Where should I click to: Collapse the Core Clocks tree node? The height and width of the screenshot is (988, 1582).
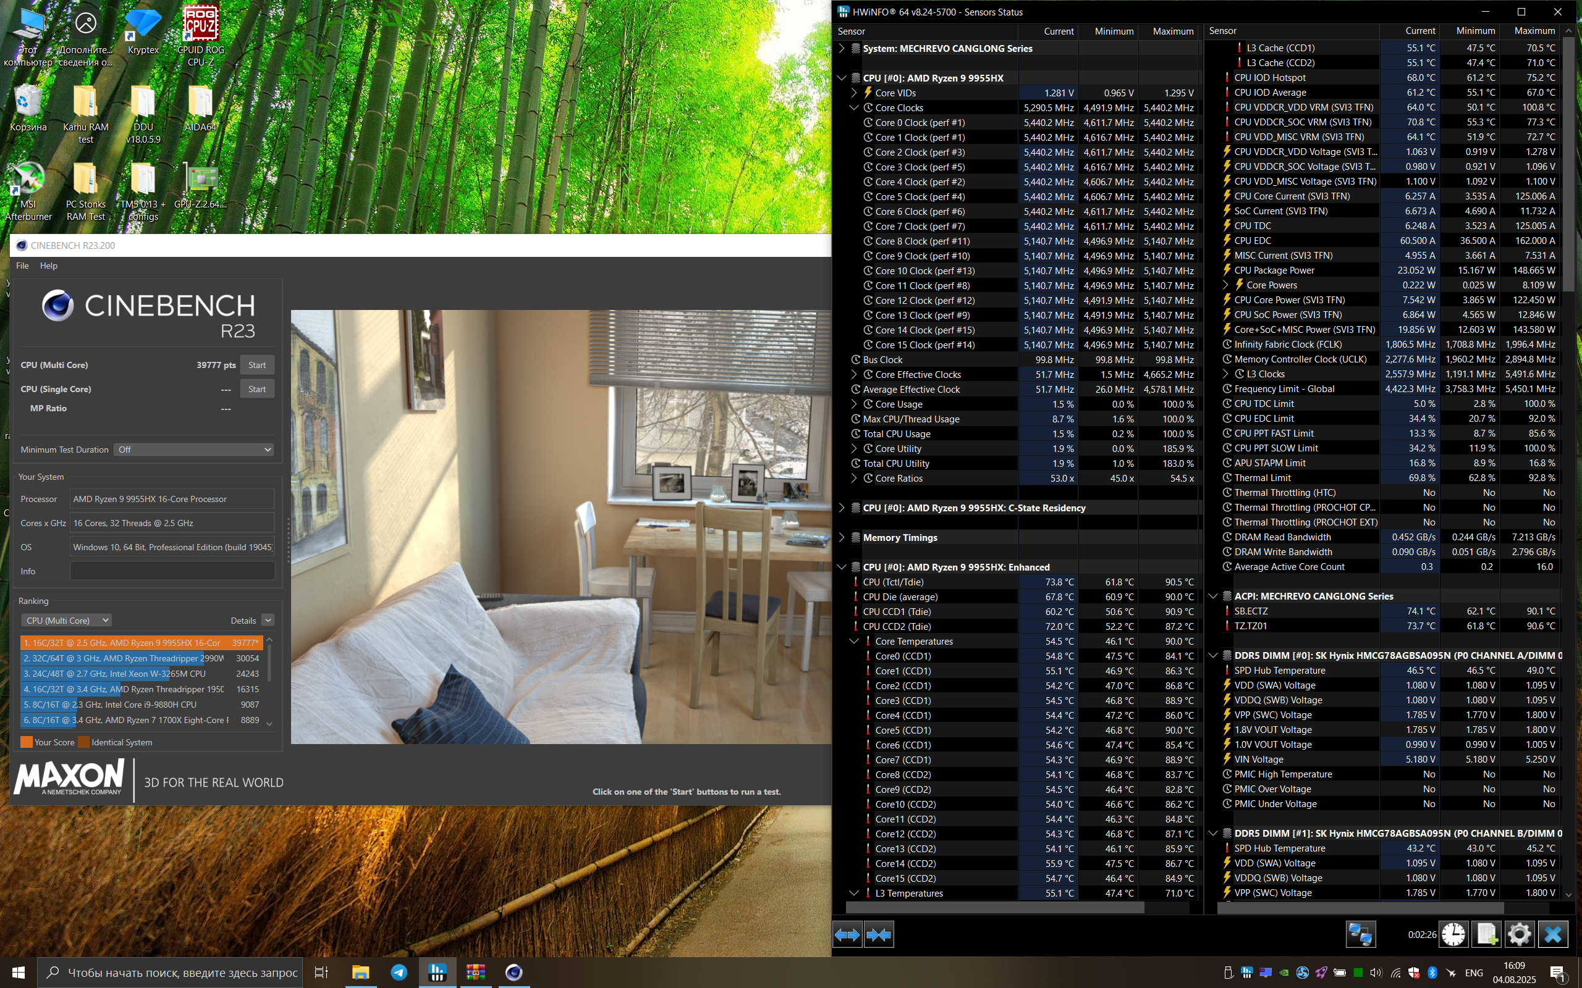(854, 108)
